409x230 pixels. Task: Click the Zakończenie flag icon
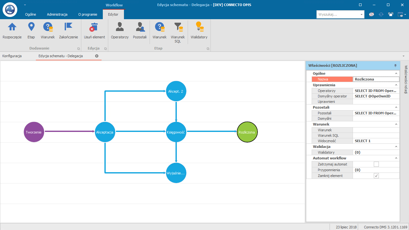coord(68,27)
